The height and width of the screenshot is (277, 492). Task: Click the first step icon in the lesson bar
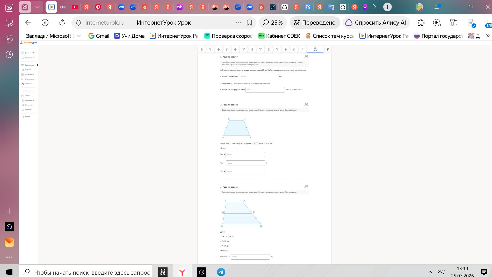point(202,49)
